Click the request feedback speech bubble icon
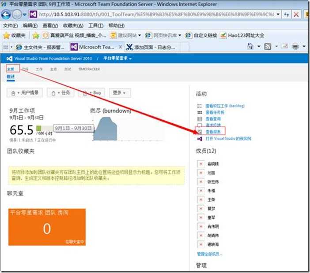Screen dimensions: 310x273 pyautogui.click(x=200, y=125)
